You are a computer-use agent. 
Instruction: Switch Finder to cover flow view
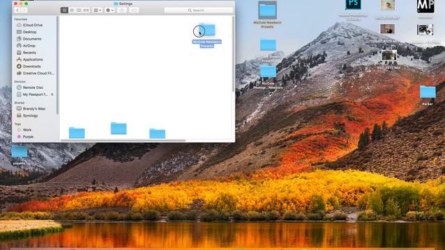click(86, 10)
